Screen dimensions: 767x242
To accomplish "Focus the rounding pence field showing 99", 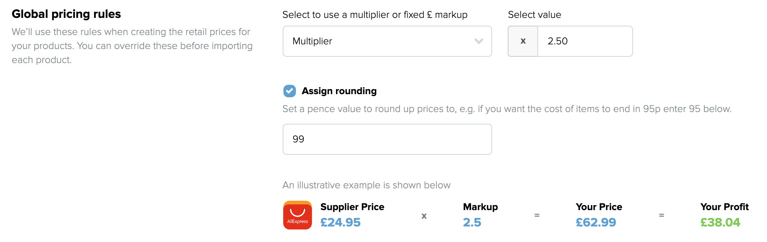I will (x=387, y=139).
